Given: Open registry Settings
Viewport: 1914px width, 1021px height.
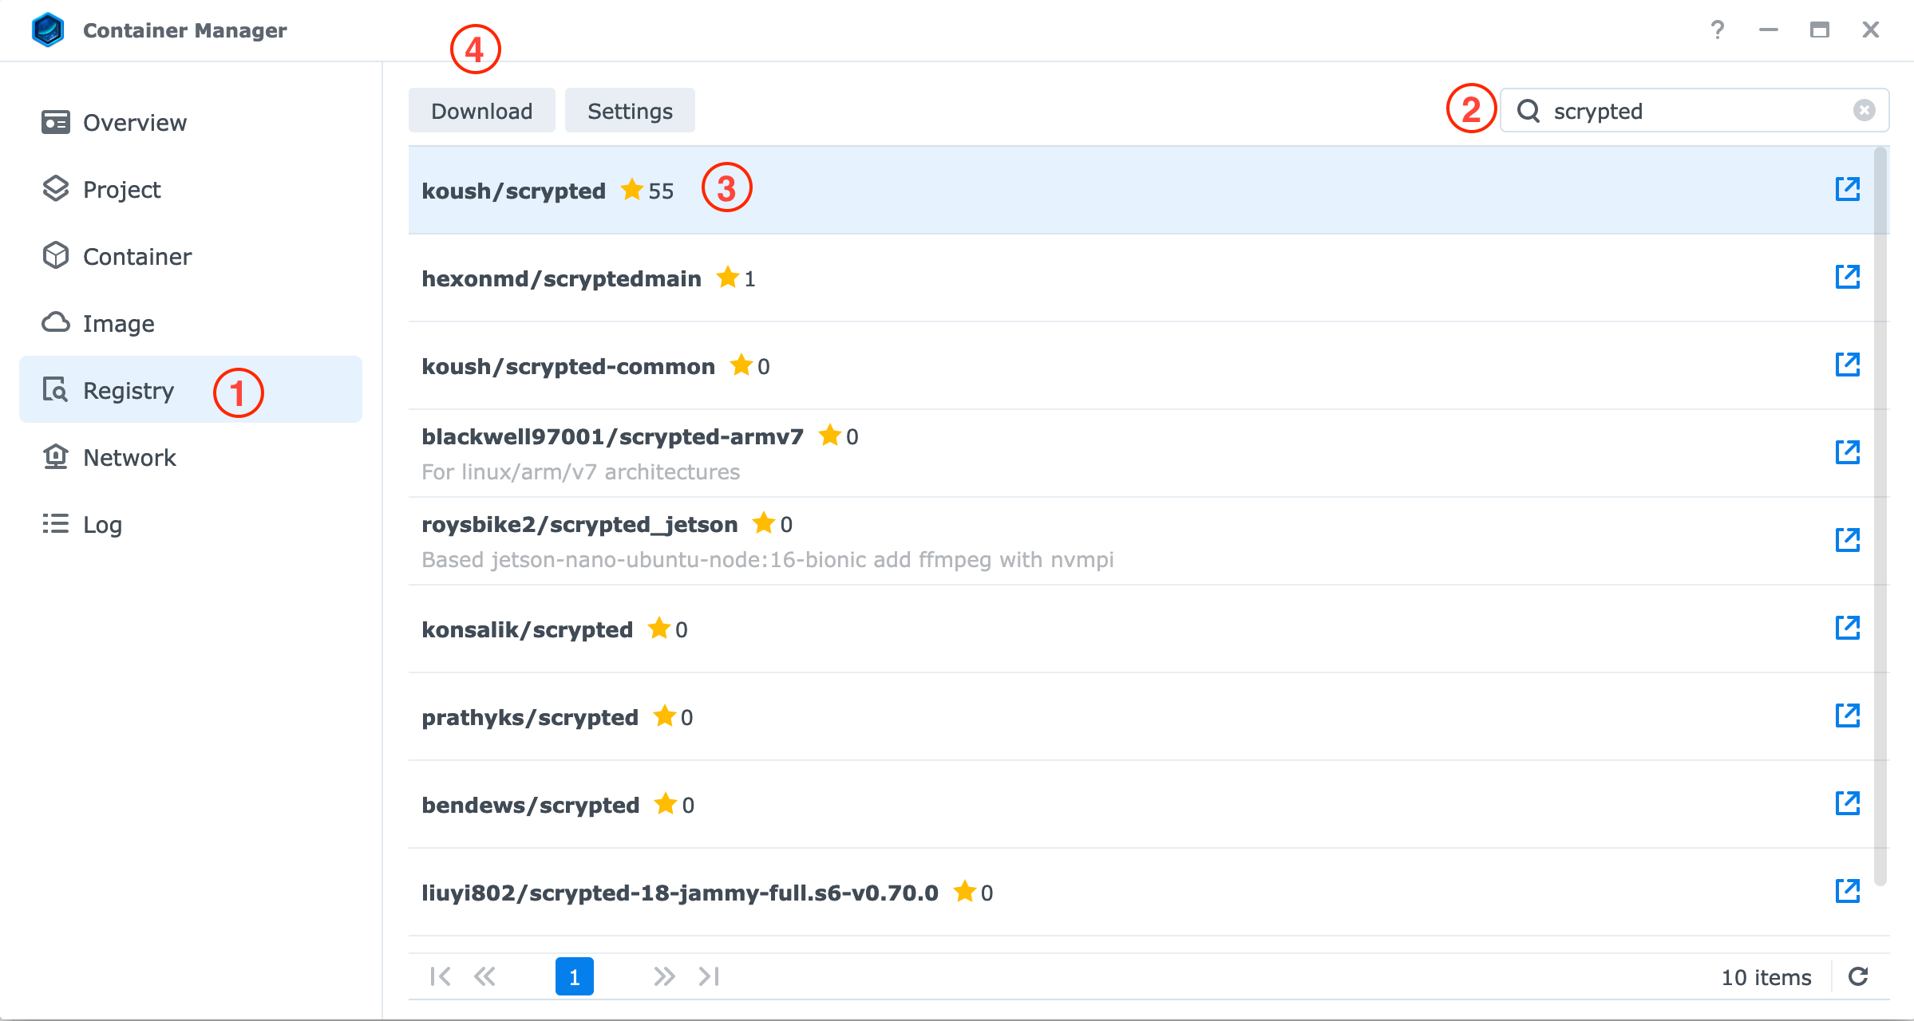Looking at the screenshot, I should (x=630, y=111).
